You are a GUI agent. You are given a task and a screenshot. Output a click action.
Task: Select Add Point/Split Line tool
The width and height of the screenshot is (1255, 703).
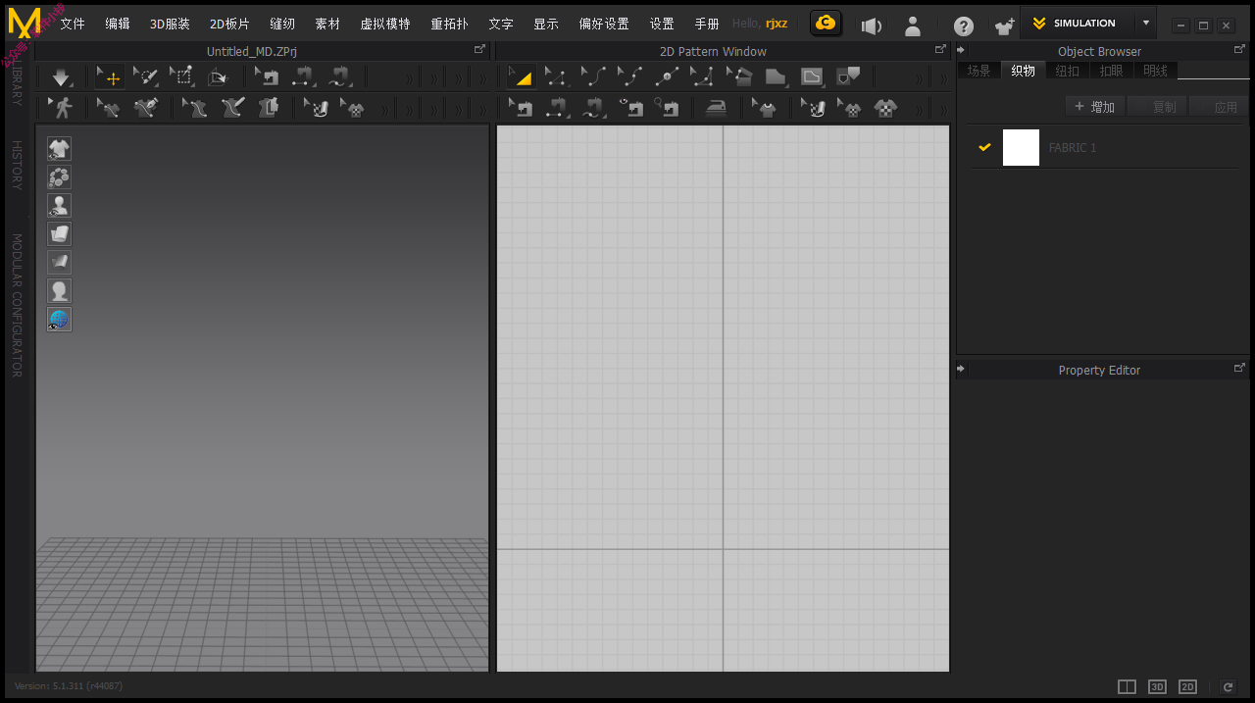[x=667, y=77]
